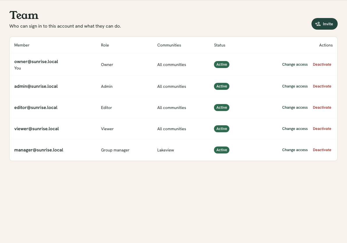The width and height of the screenshot is (347, 243).
Task: Click the Active badge for admin row
Action: click(222, 86)
